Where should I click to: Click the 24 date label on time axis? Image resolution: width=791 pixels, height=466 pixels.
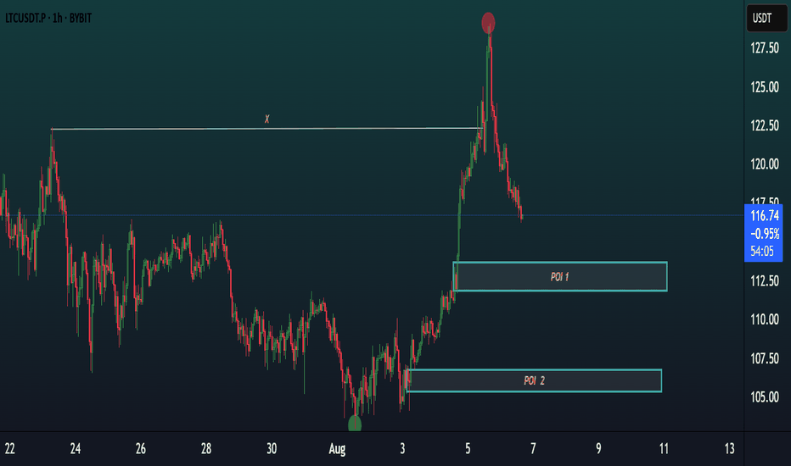point(76,448)
